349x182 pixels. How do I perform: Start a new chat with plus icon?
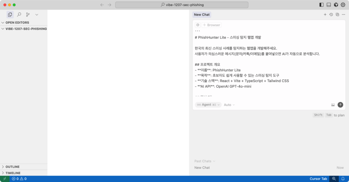click(325, 15)
